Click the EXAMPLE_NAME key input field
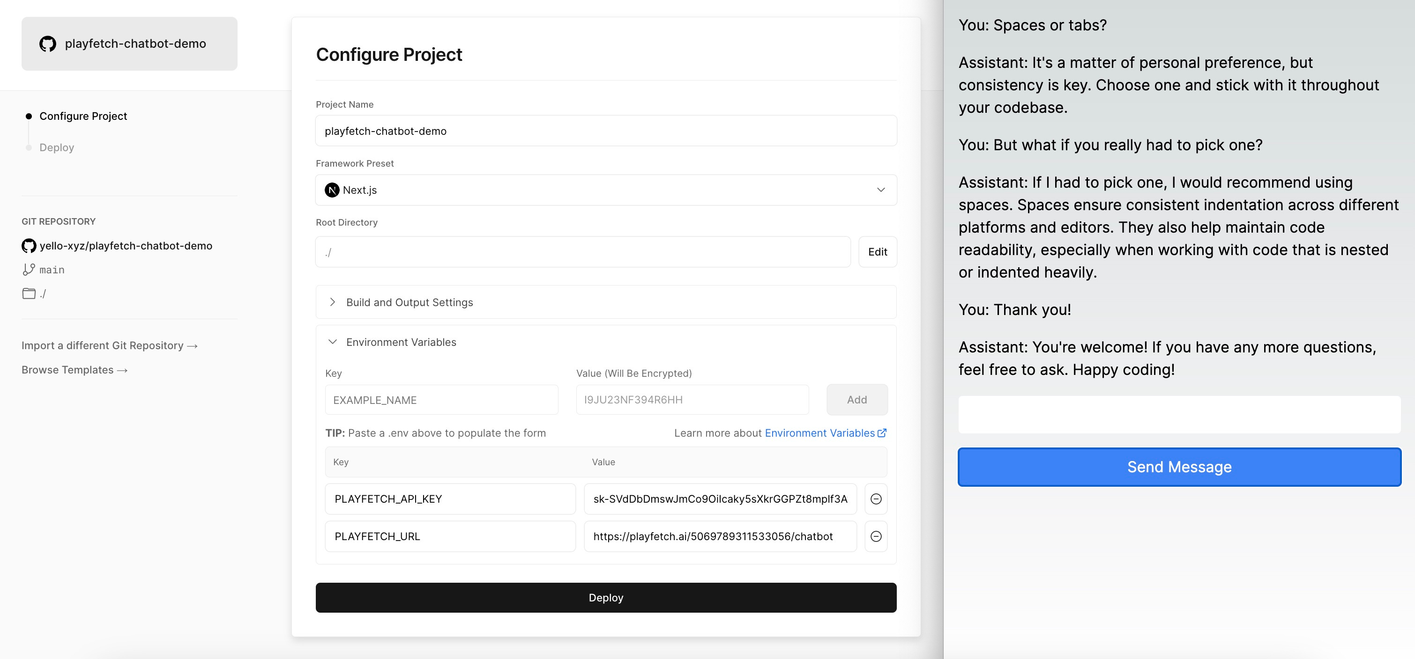1415x659 pixels. (441, 400)
